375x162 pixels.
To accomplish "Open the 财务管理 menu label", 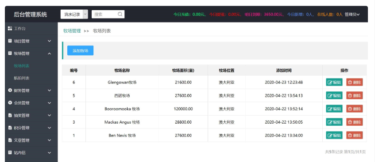I will (22, 90).
